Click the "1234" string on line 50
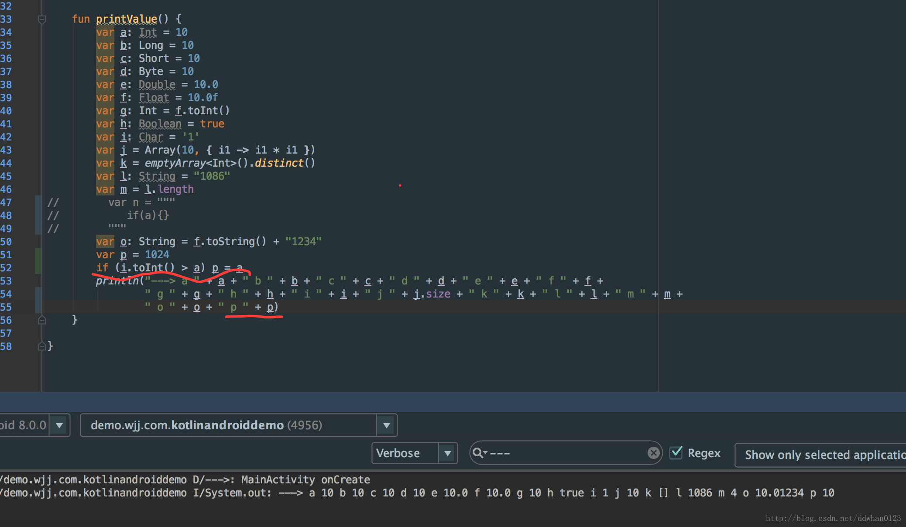This screenshot has height=527, width=906. coord(304,242)
